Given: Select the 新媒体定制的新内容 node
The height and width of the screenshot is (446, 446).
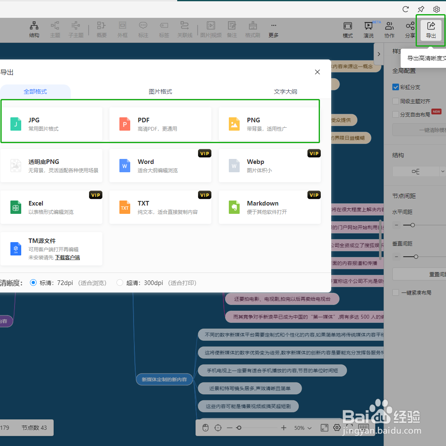Looking at the screenshot, I should (x=164, y=379).
